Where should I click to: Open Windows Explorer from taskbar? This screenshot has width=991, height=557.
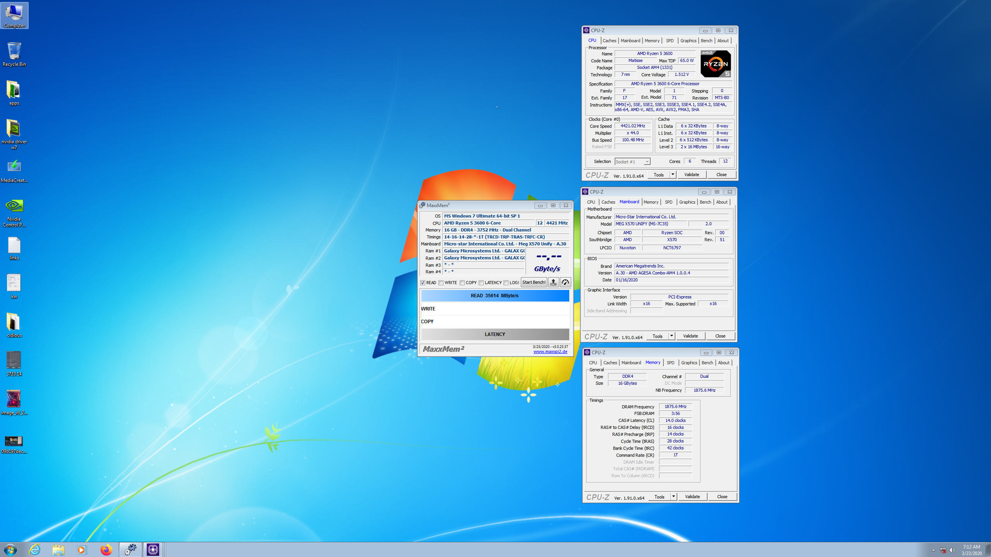click(58, 550)
